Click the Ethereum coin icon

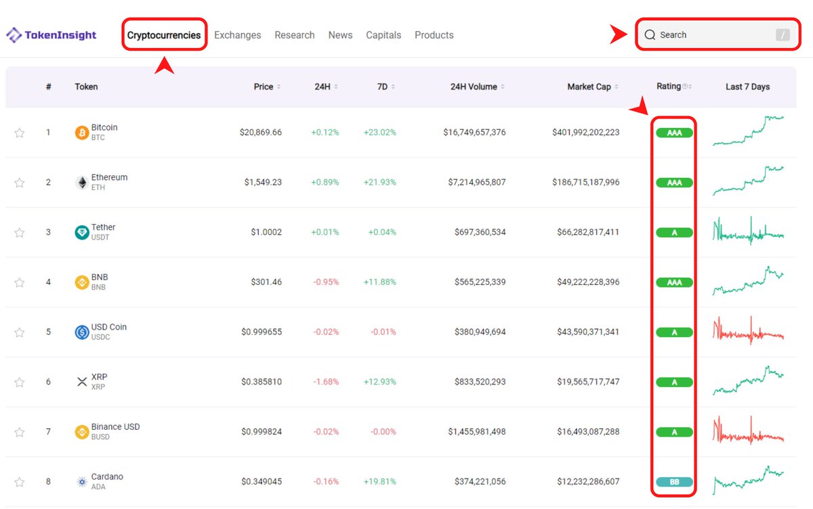82,183
